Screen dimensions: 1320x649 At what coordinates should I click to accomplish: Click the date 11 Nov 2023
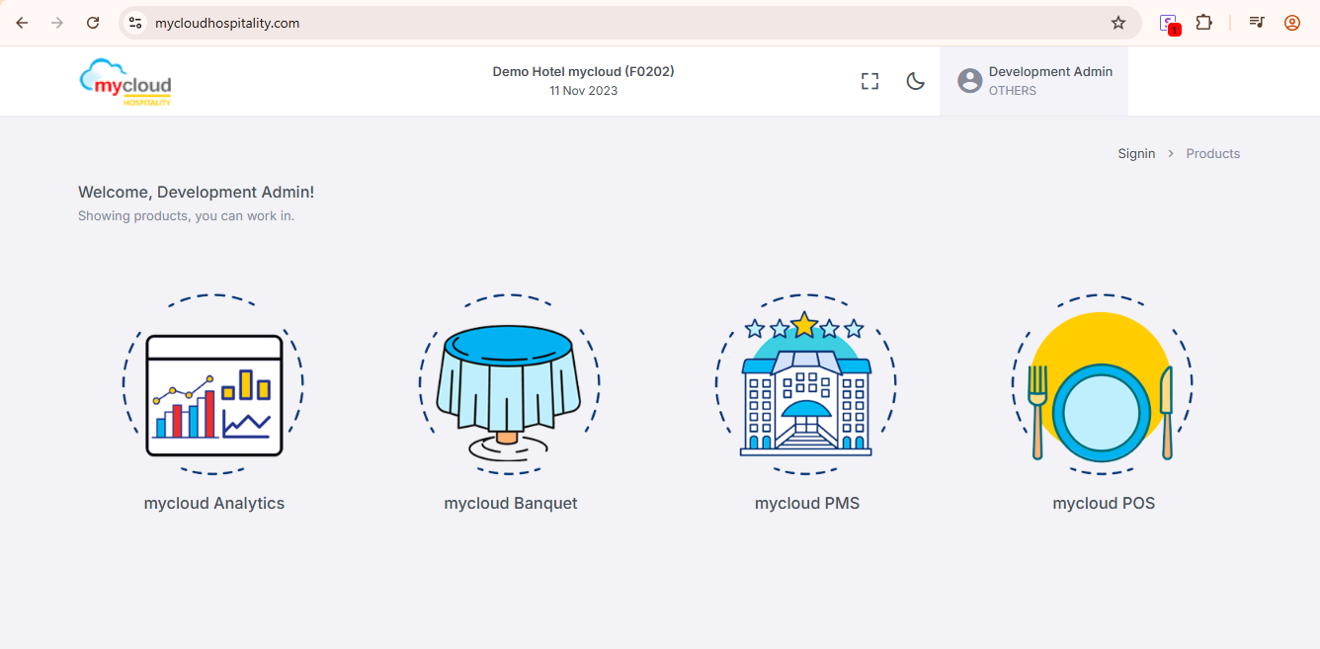(x=584, y=91)
